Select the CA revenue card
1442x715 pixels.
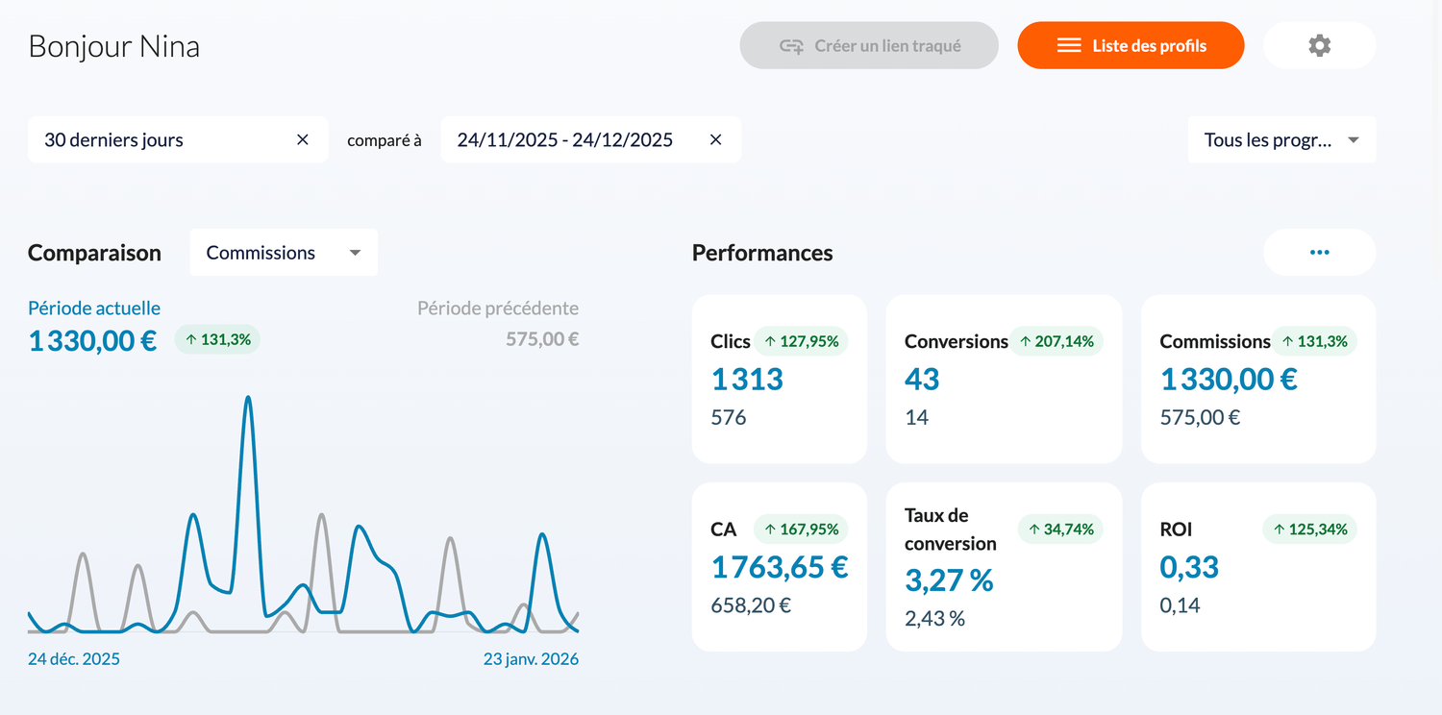pos(779,567)
